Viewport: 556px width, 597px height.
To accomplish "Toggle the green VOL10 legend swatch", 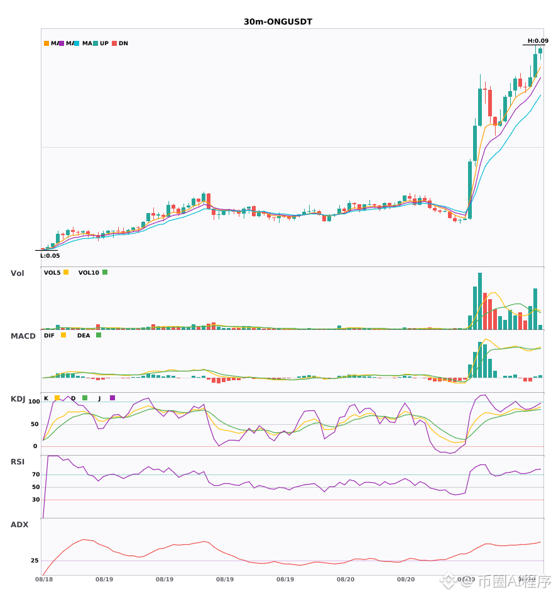I will click(x=105, y=272).
